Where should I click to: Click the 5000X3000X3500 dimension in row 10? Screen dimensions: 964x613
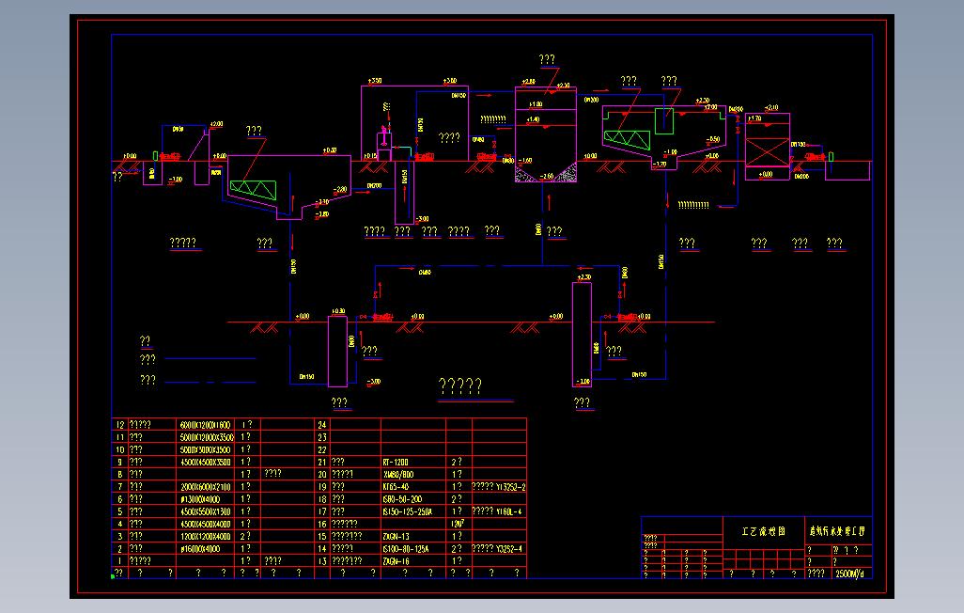[x=206, y=450]
